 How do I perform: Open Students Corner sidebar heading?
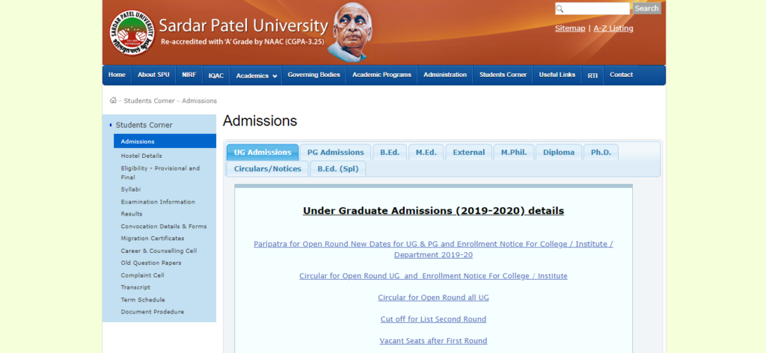click(x=144, y=125)
